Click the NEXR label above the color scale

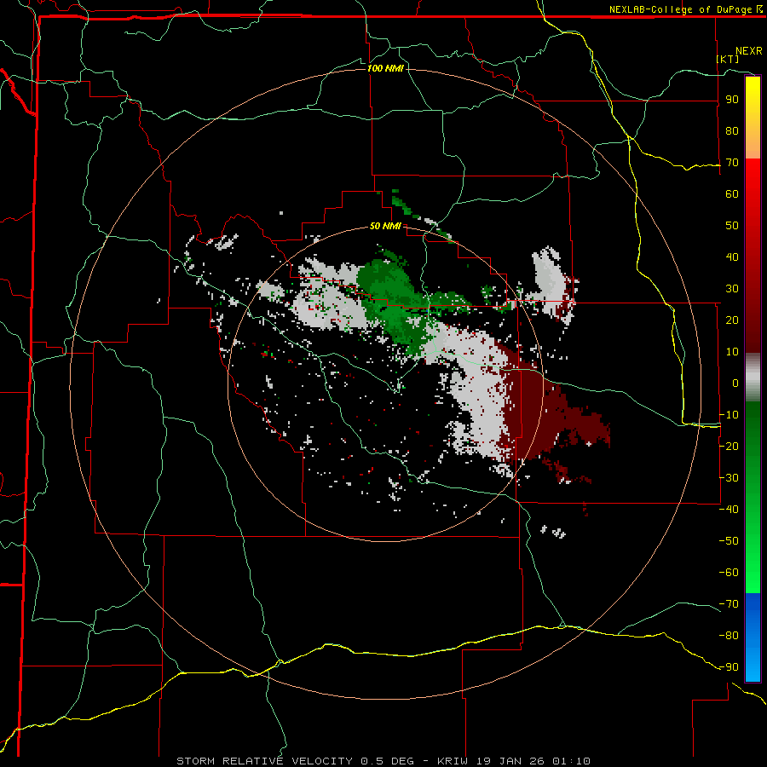(748, 51)
